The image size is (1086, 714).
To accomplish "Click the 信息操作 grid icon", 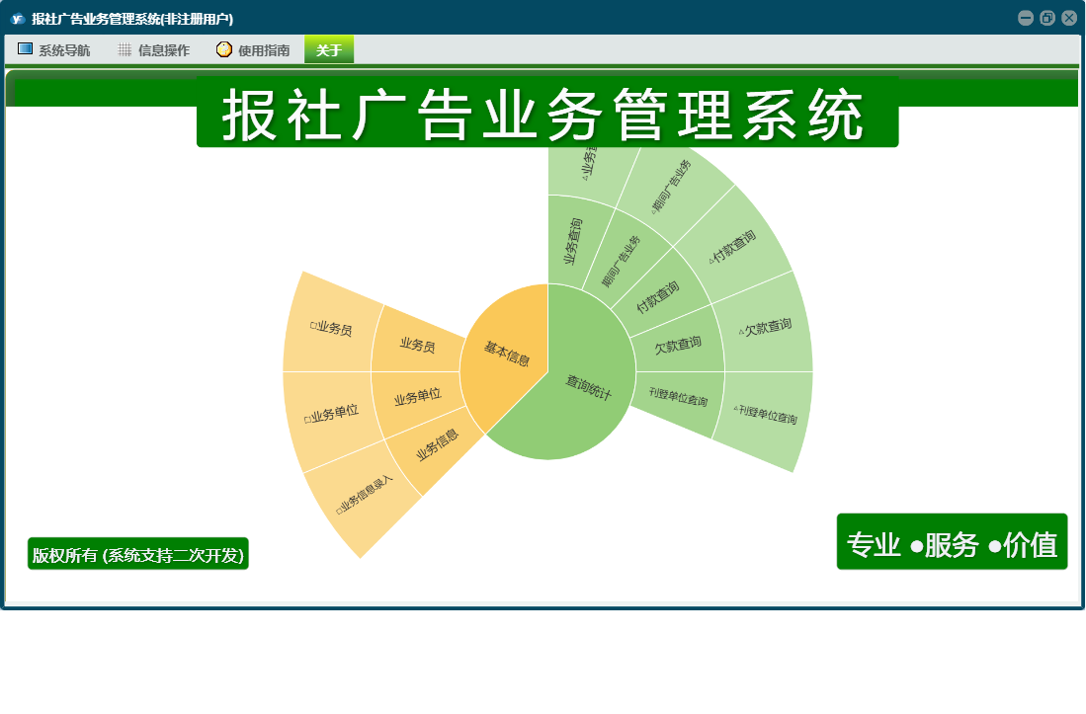I will 125,49.
